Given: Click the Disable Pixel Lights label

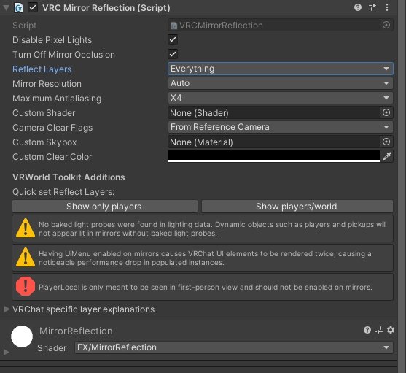Looking at the screenshot, I should click(52, 40).
